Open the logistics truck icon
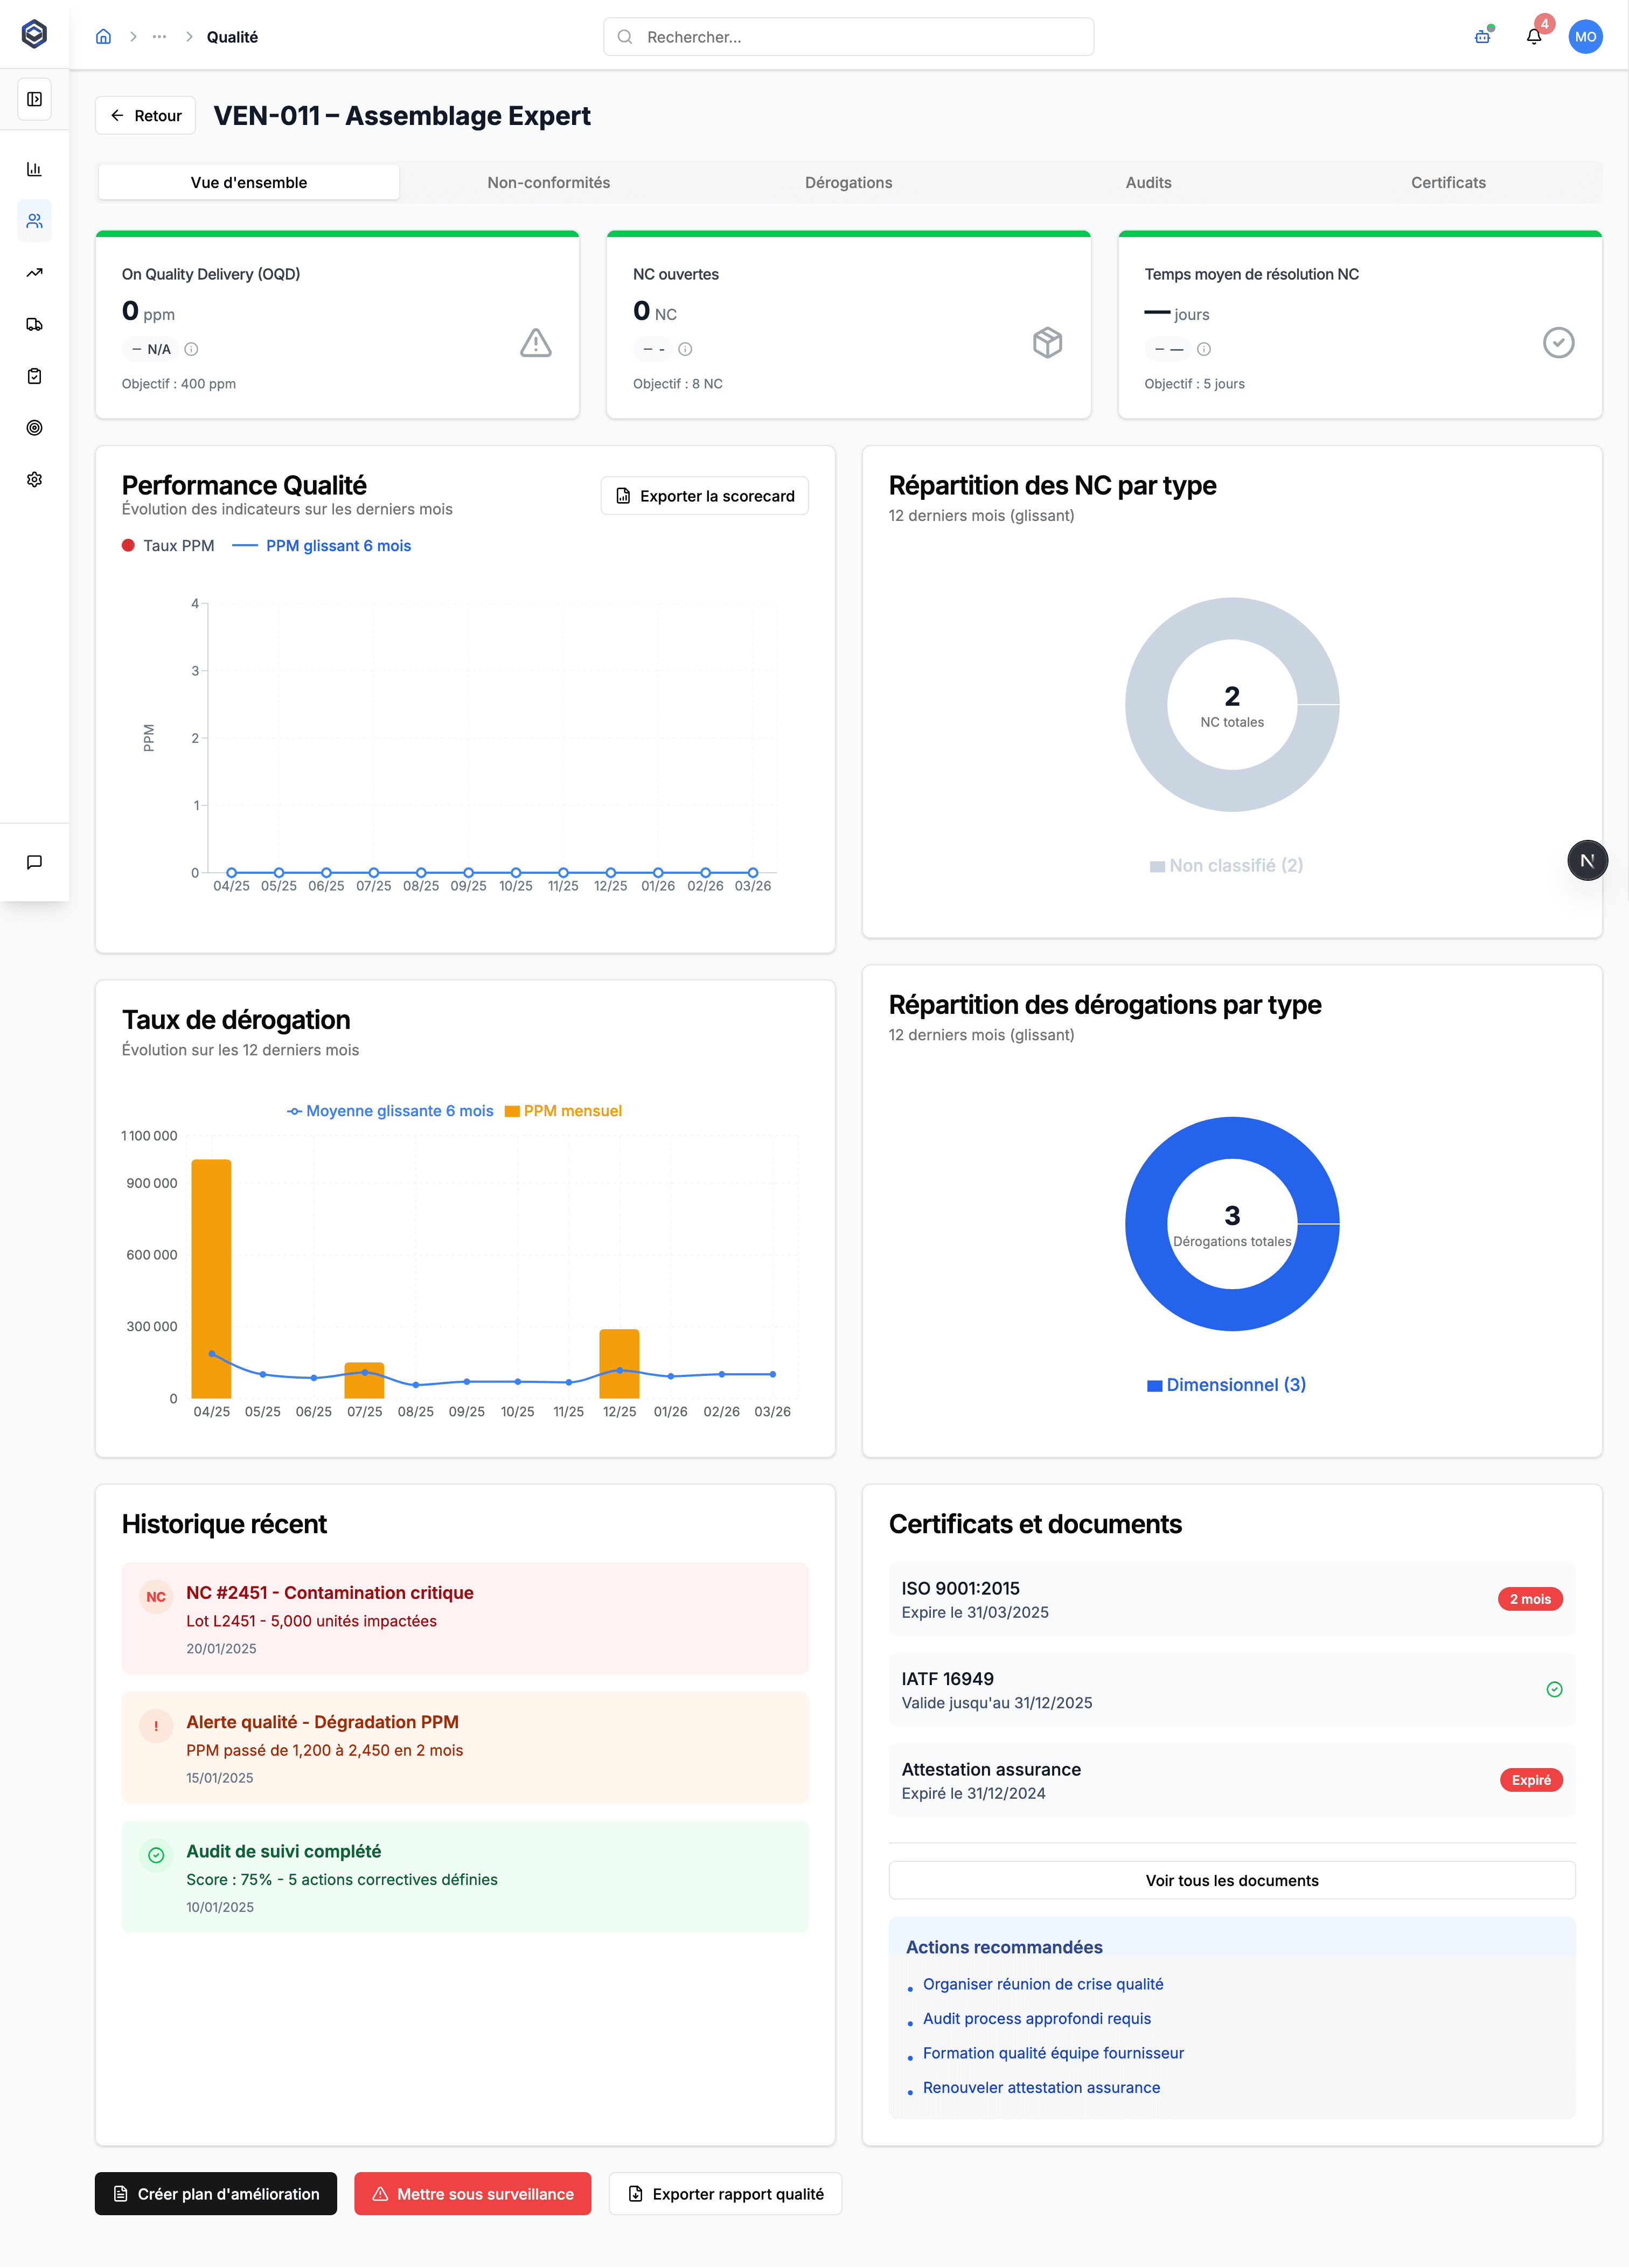This screenshot has height=2268, width=1629. click(35, 325)
